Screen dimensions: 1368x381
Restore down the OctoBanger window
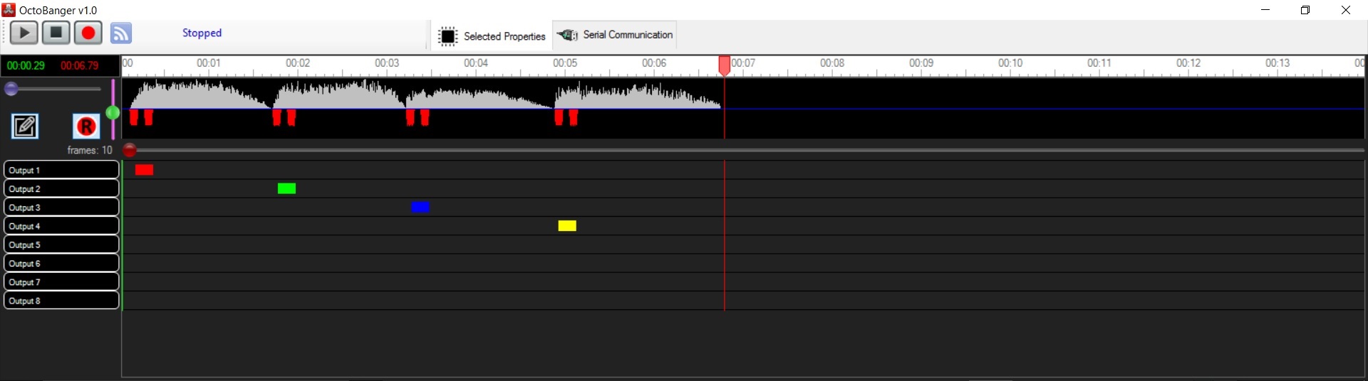(x=1305, y=10)
